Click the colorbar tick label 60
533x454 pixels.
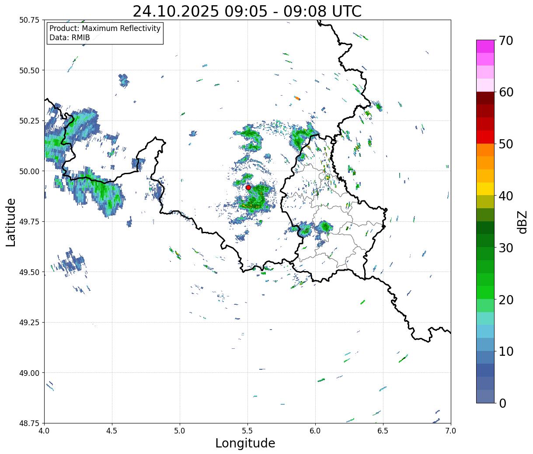[506, 93]
